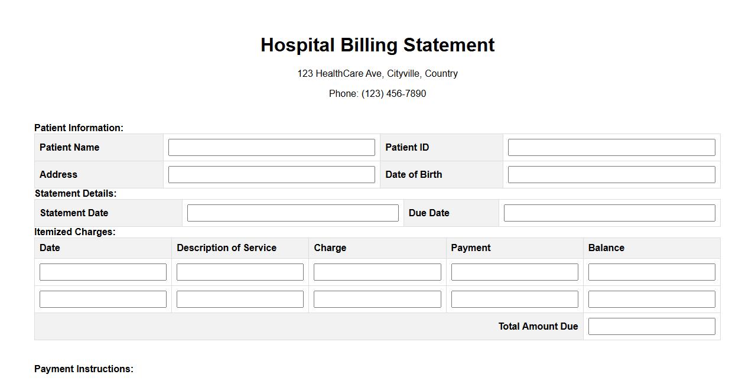The width and height of the screenshot is (755, 384).
Task: Select the first row Charge field
Action: click(377, 272)
